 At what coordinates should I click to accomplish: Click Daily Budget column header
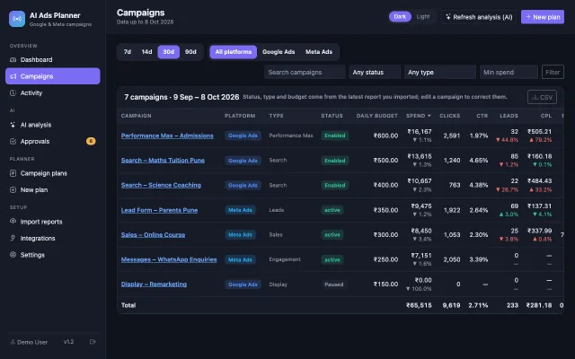click(x=377, y=116)
